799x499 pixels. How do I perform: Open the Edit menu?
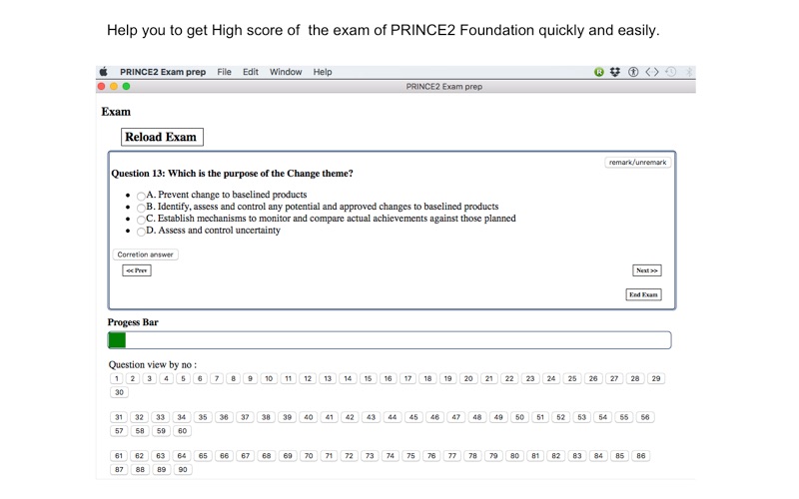tap(251, 72)
